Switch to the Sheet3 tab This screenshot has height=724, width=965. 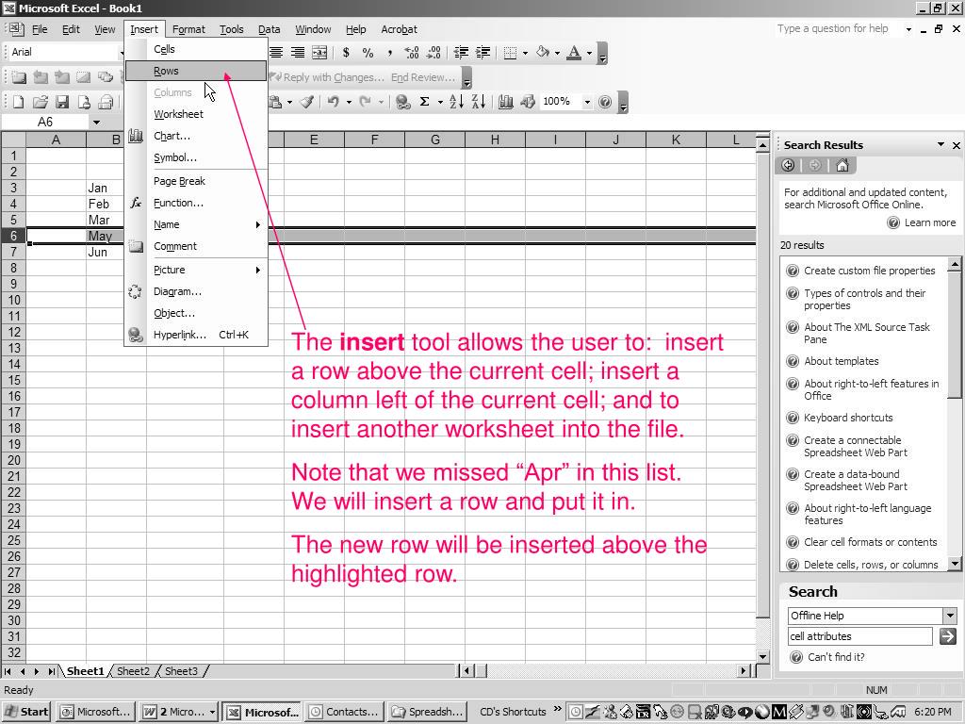pos(182,671)
